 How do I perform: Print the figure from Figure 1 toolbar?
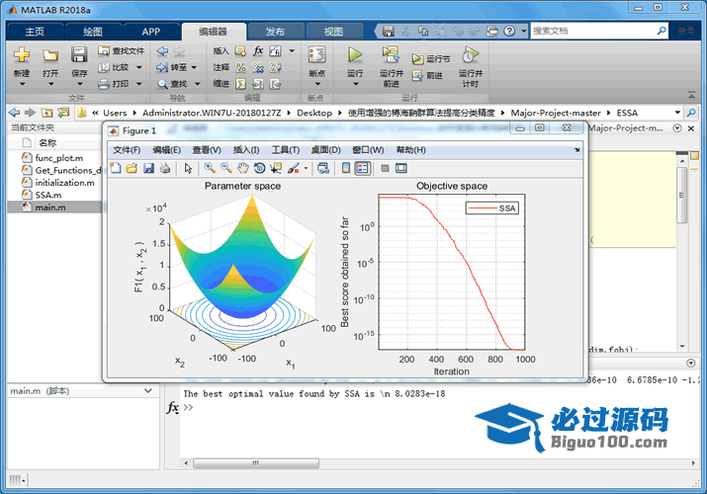coord(165,168)
